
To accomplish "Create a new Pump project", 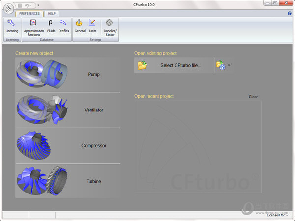I will coord(68,75).
